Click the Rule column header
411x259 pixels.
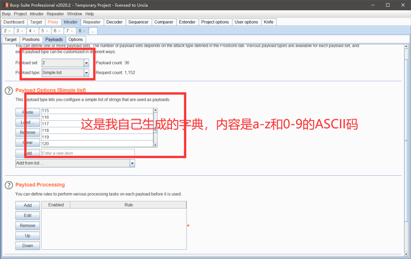click(x=129, y=205)
